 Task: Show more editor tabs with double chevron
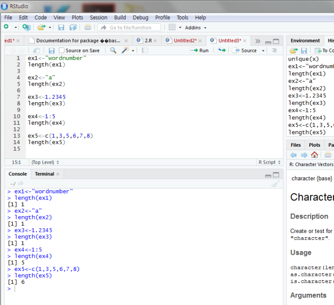[258, 41]
